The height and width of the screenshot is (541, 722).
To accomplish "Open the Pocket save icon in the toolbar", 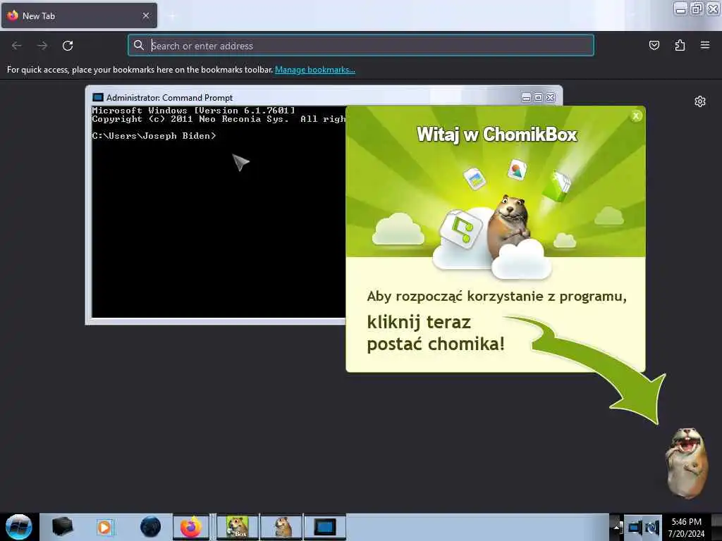I will click(654, 45).
